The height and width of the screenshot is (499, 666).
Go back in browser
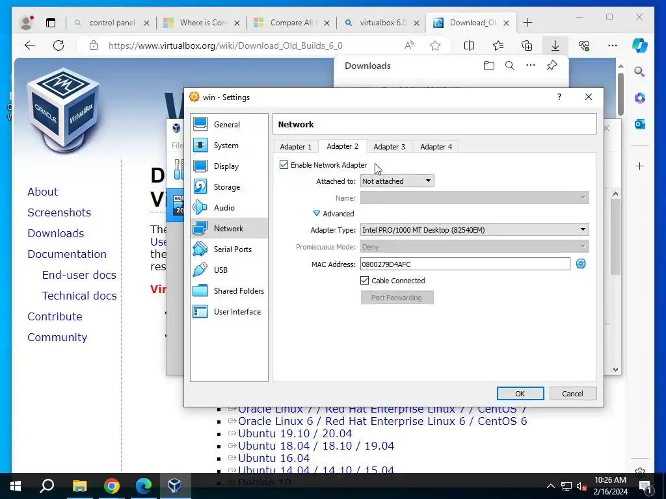click(x=30, y=45)
